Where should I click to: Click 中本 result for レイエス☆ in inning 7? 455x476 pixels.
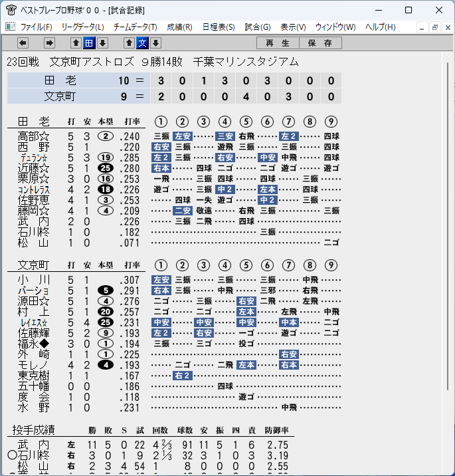point(289,322)
